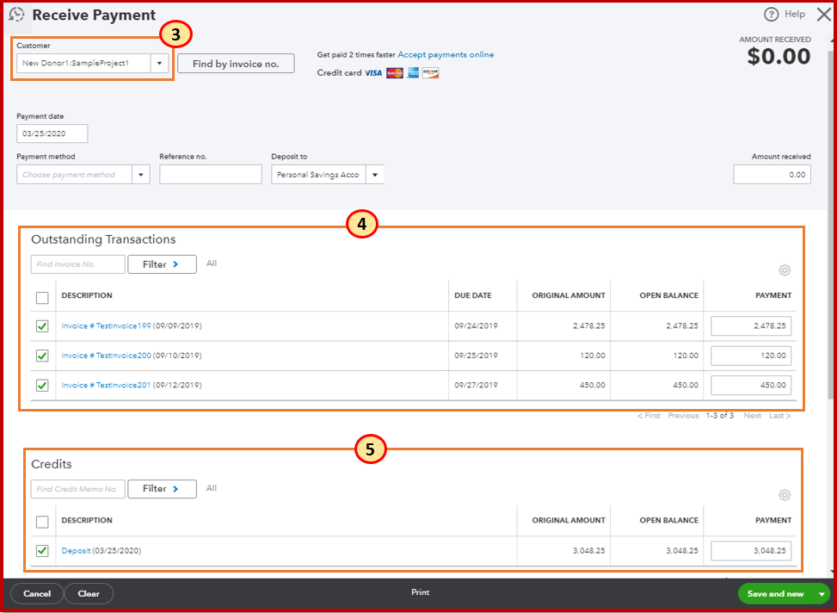
Task: Click the American Express logo
Action: coord(413,73)
